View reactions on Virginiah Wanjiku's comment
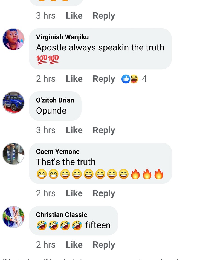 tap(134, 79)
